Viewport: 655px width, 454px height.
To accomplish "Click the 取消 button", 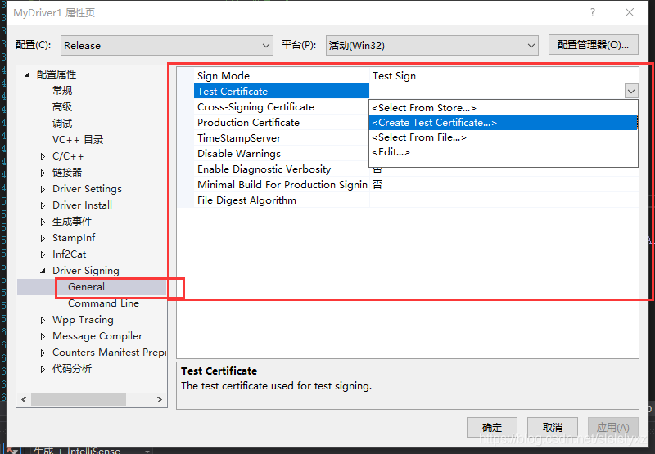I will coord(552,428).
